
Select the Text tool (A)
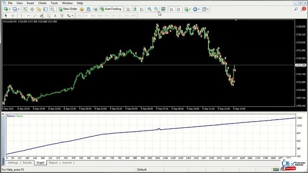tap(55, 16)
